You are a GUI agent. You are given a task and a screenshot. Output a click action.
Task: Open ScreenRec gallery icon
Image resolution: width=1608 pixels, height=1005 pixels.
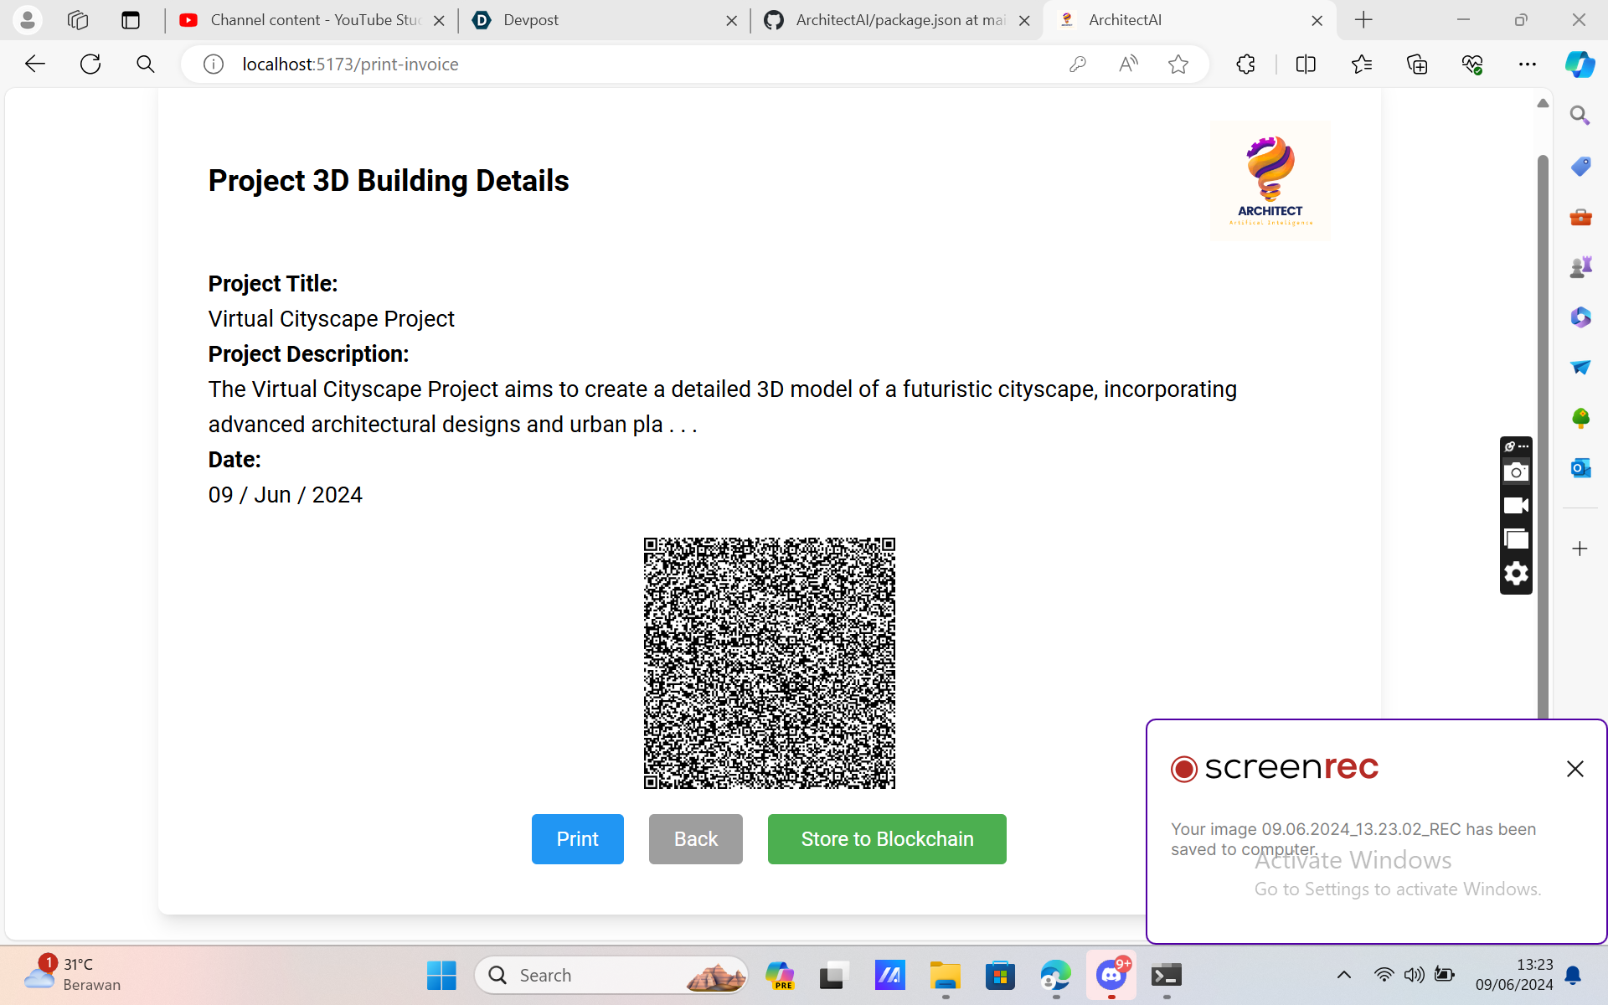pos(1516,539)
